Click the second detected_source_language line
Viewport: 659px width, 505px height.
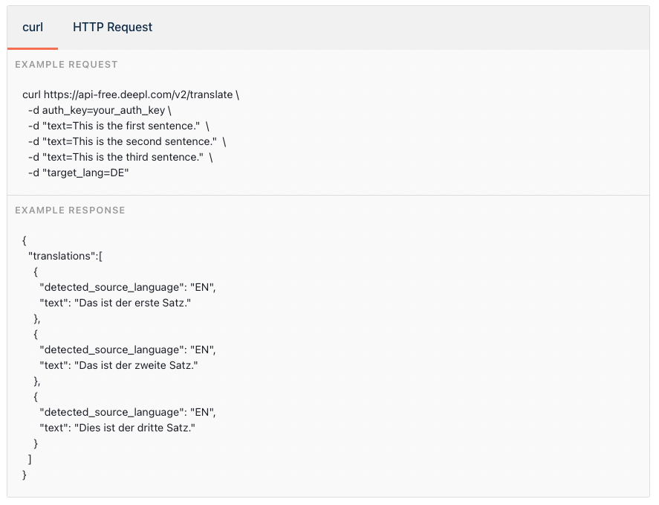click(x=128, y=350)
